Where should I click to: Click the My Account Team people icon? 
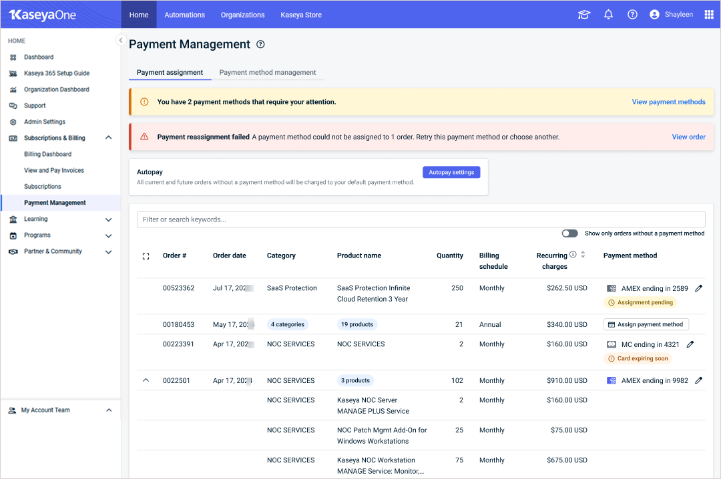pos(12,410)
